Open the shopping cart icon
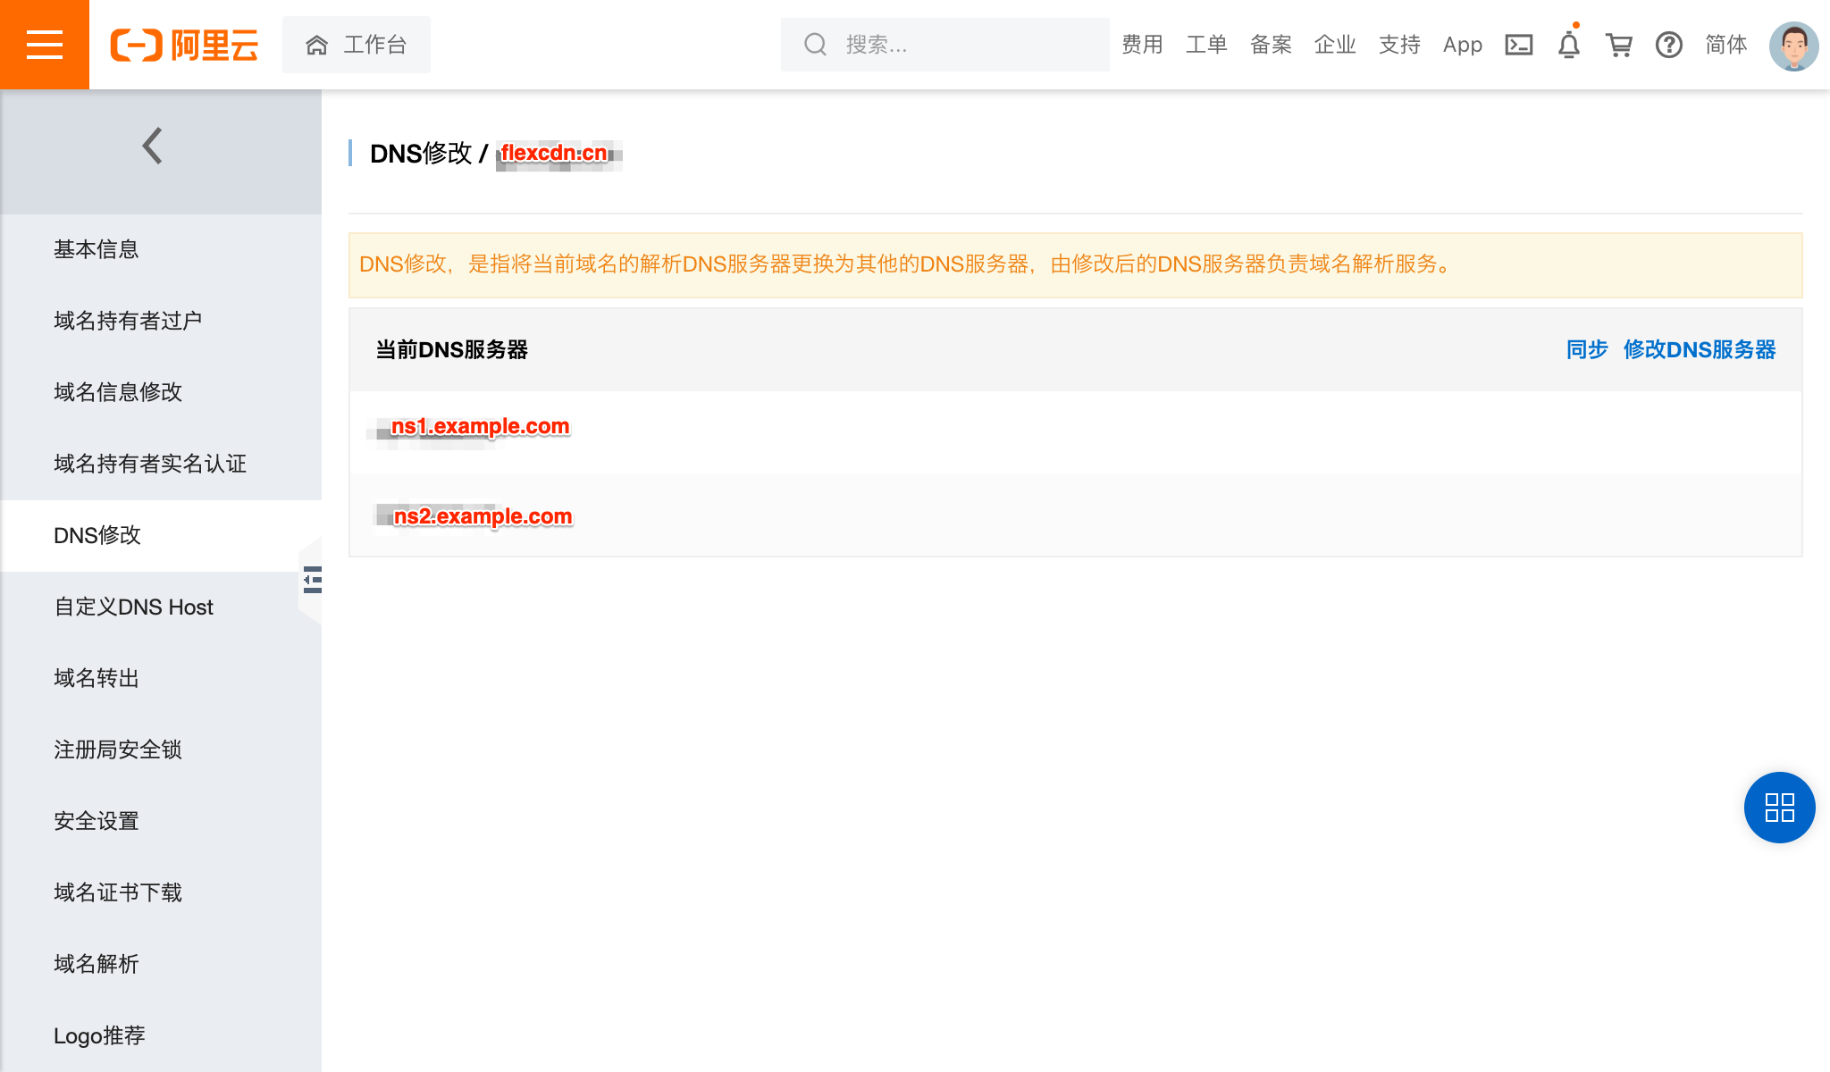 (x=1620, y=44)
